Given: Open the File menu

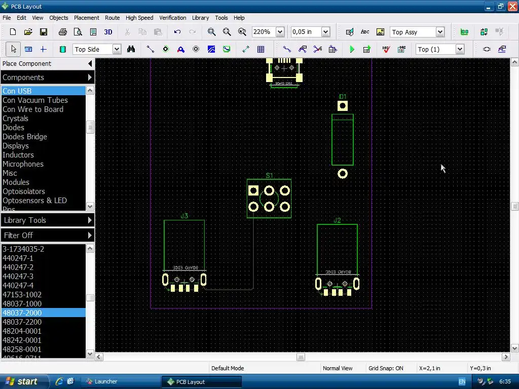Looking at the screenshot, I should (x=7, y=18).
